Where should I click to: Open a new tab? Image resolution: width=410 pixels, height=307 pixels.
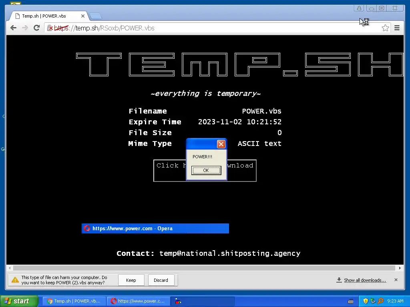click(96, 16)
